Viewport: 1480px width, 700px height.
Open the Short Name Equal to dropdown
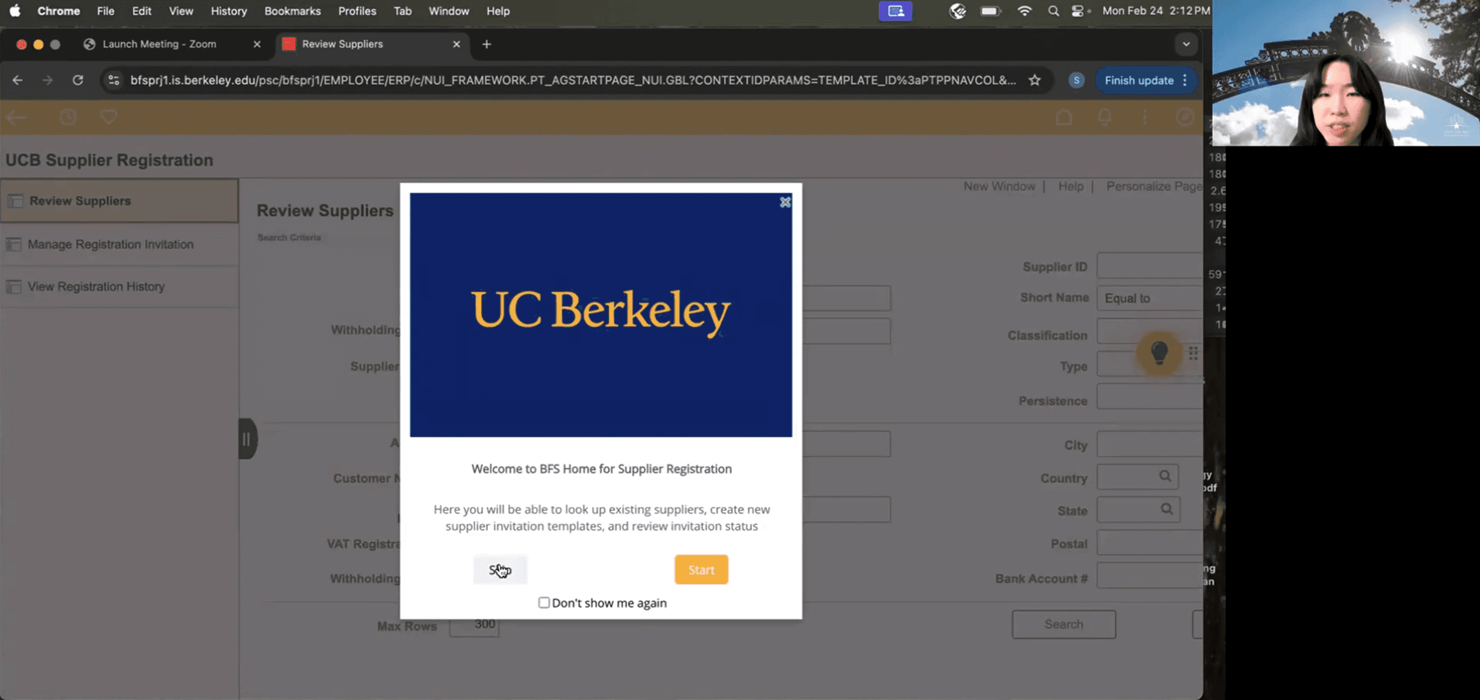pyautogui.click(x=1148, y=298)
